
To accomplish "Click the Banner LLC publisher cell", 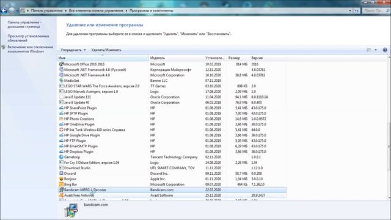I will (159, 81).
